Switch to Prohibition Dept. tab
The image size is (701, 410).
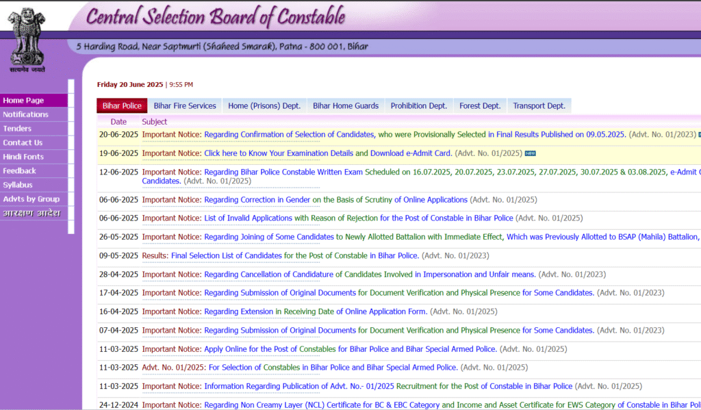[x=419, y=106]
